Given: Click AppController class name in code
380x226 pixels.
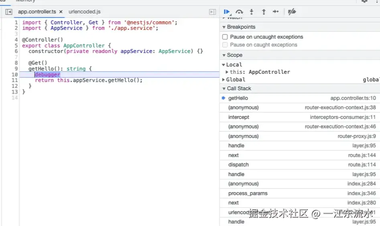Looking at the screenshot, I should pyautogui.click(x=84, y=46).
